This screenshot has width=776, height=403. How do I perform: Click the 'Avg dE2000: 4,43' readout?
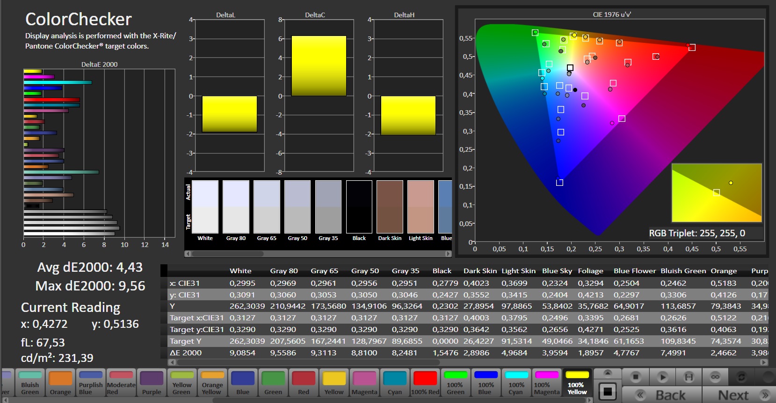90,267
